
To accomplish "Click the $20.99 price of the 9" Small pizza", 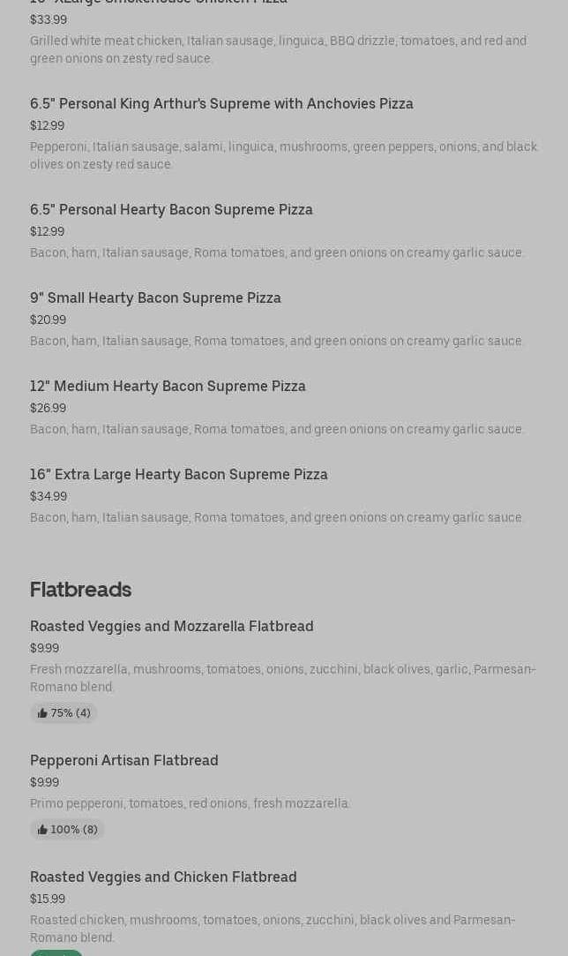I will [x=48, y=320].
